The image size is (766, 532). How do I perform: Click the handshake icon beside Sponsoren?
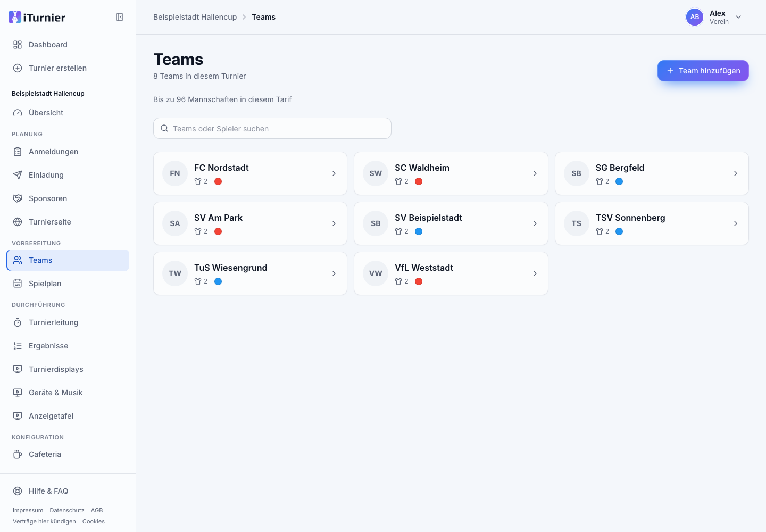click(18, 198)
